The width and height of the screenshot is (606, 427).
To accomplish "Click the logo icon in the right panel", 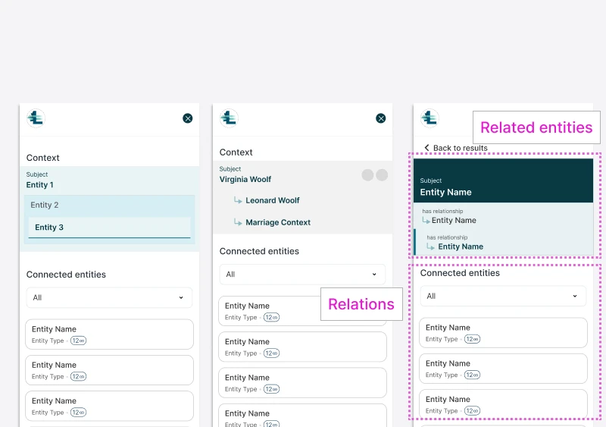I will point(430,118).
